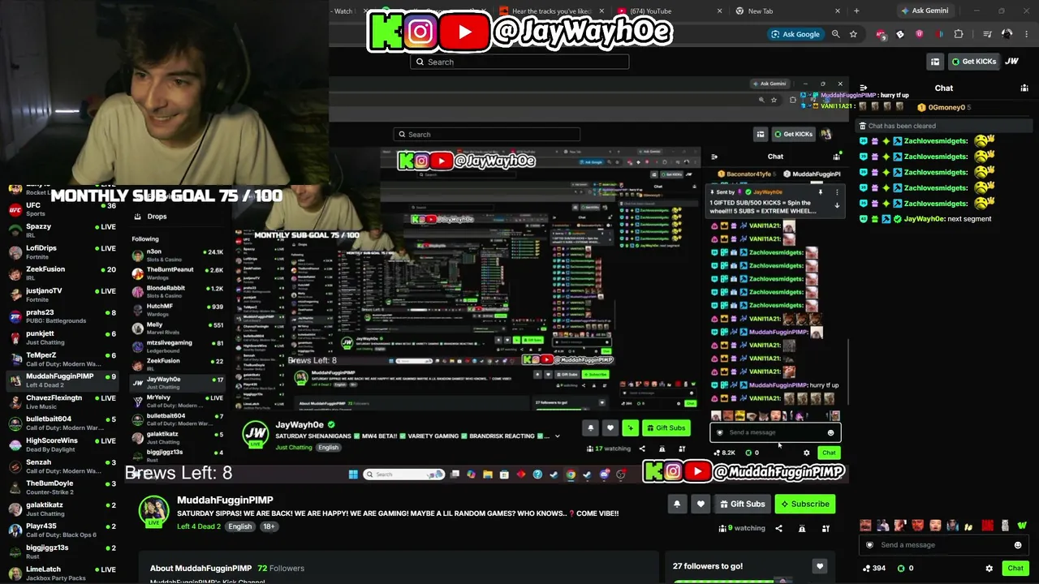This screenshot has height=584, width=1039.
Task: Open the Chrome three-dot menu
Action: click(1026, 34)
